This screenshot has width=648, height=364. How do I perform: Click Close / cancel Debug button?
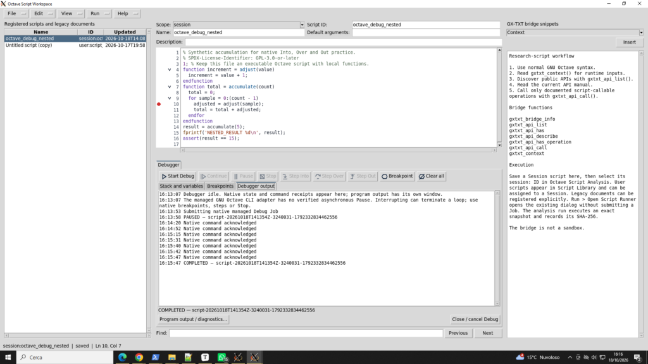click(475, 319)
